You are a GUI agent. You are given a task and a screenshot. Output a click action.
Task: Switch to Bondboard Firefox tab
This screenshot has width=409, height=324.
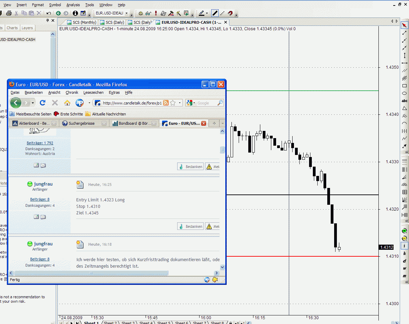[135, 123]
